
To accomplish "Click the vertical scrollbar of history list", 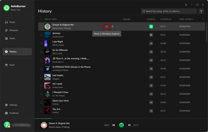I will 207,32.
